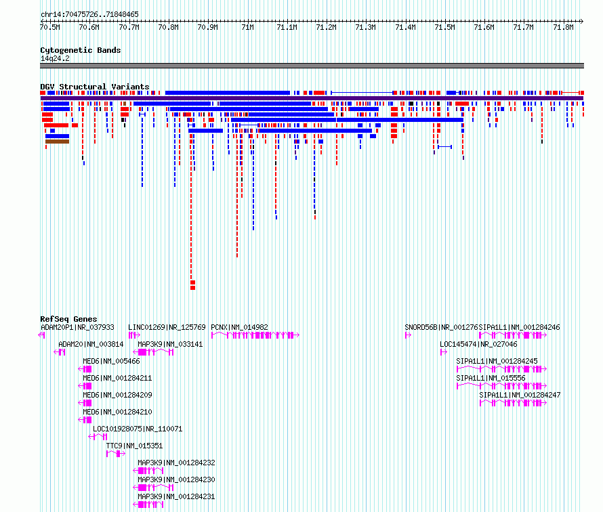Click the 71.8M ruler tick label
The image size is (603, 512).
(x=564, y=27)
